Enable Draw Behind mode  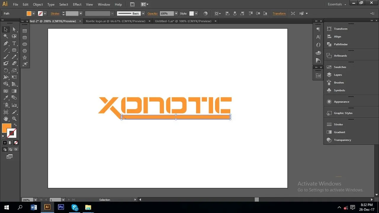10,149
